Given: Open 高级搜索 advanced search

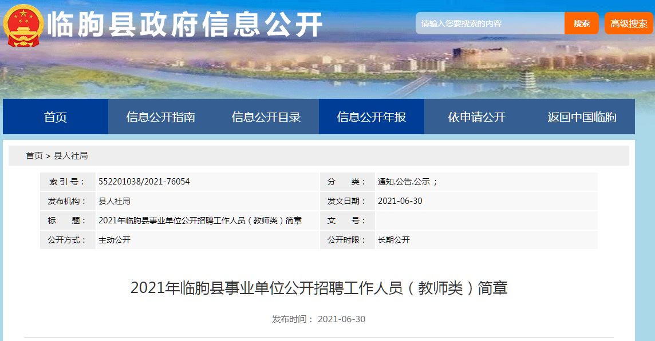Looking at the screenshot, I should click(x=629, y=23).
